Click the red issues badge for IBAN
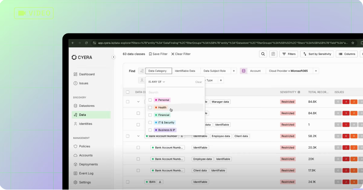The image size is (363, 190). pos(346,182)
